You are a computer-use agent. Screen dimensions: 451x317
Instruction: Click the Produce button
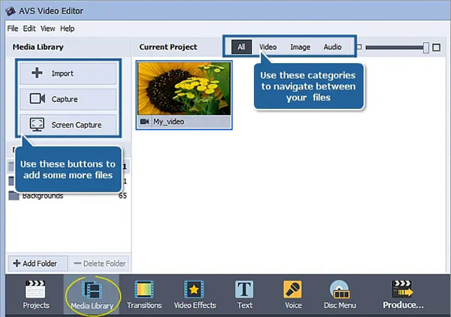tap(403, 294)
